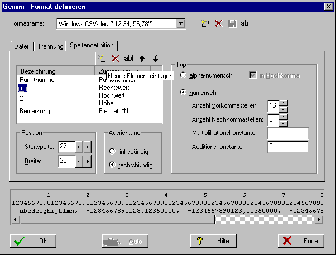
Task: Rename column element with abl icon
Action: pos(128,58)
